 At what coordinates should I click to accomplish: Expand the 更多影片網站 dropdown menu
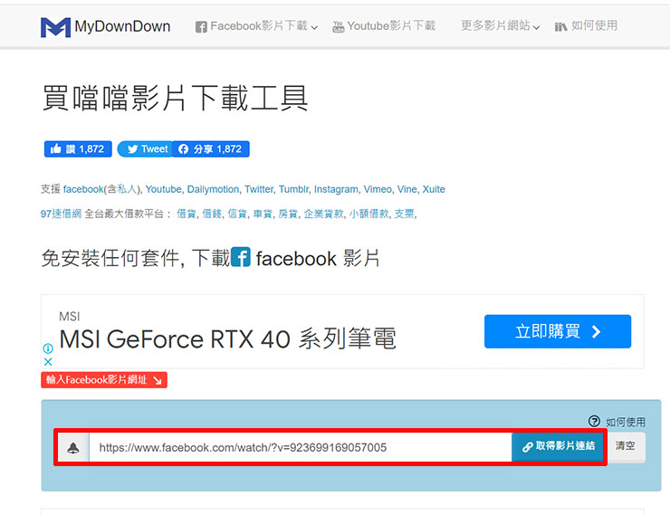coord(500,26)
